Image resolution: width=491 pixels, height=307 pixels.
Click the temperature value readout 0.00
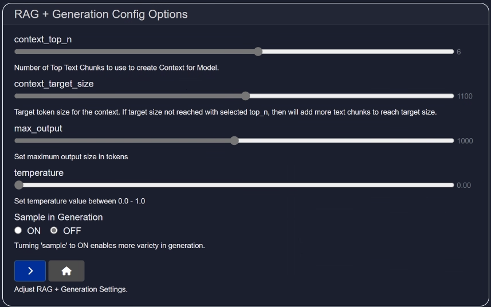coord(463,186)
